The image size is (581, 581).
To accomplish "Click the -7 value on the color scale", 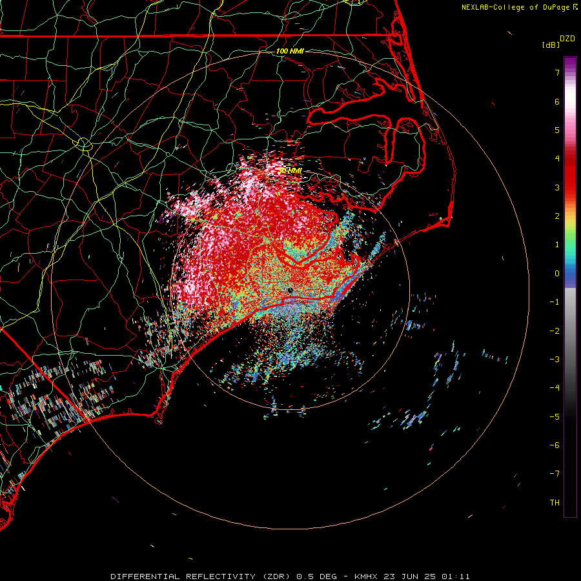I will (555, 474).
